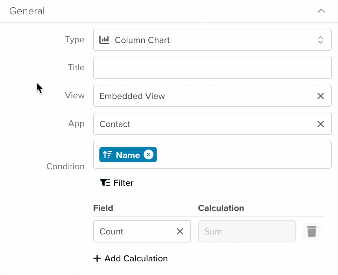Clear the Contact app selection
The width and height of the screenshot is (338, 275).
[321, 124]
